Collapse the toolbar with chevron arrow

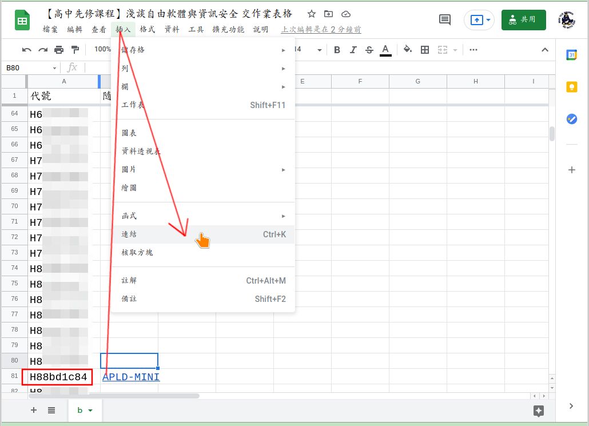[x=545, y=50]
